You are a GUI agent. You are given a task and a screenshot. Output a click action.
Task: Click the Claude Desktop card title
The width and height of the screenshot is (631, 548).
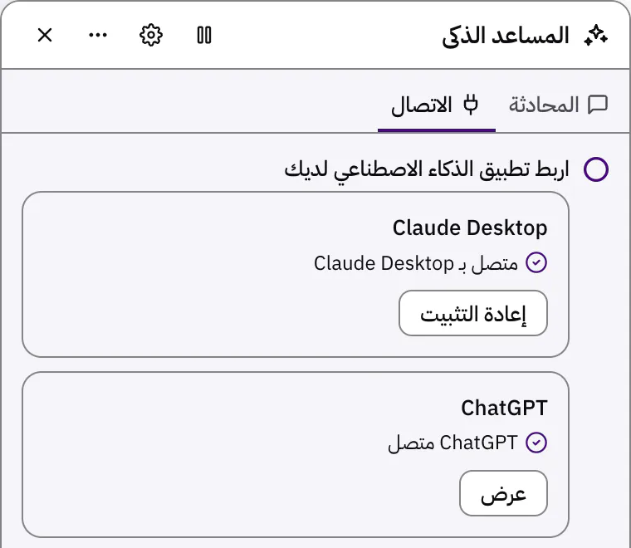point(470,228)
